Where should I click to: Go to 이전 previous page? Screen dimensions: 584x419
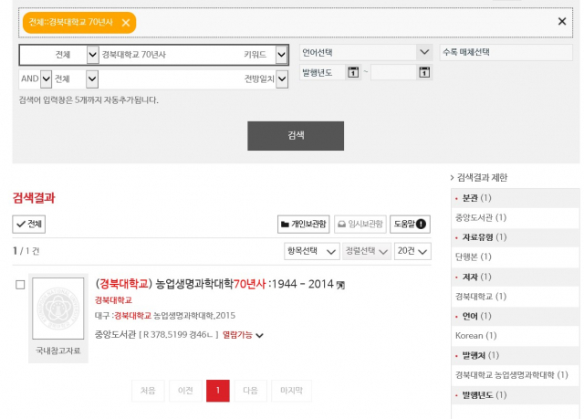[185, 391]
